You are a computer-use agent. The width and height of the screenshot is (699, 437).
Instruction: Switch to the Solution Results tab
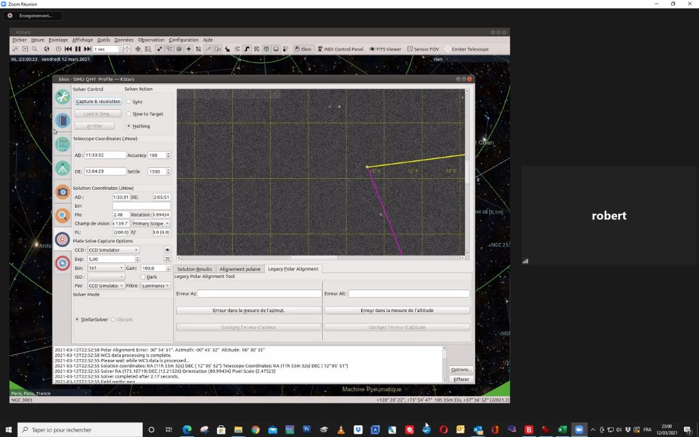pos(195,269)
